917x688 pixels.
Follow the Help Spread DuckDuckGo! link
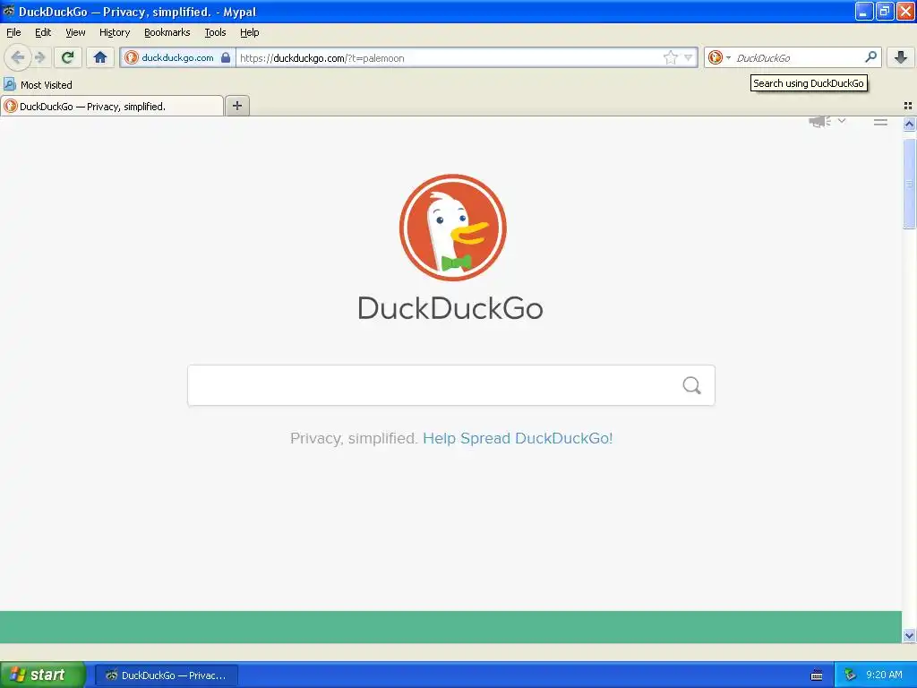point(518,438)
